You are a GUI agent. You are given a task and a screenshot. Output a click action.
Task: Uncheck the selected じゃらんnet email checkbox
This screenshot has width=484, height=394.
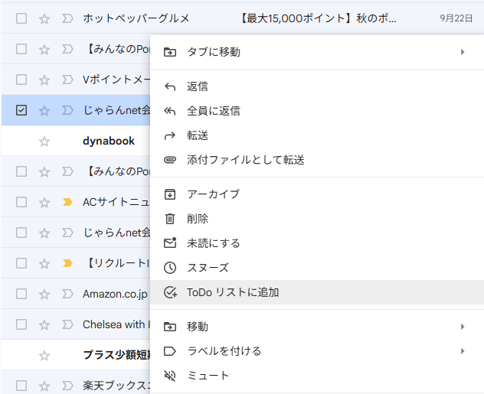tap(21, 110)
